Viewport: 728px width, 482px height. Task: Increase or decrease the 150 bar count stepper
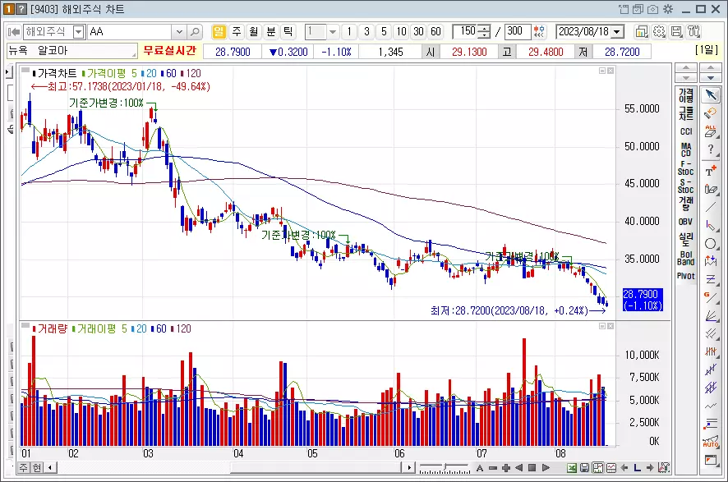coord(484,31)
